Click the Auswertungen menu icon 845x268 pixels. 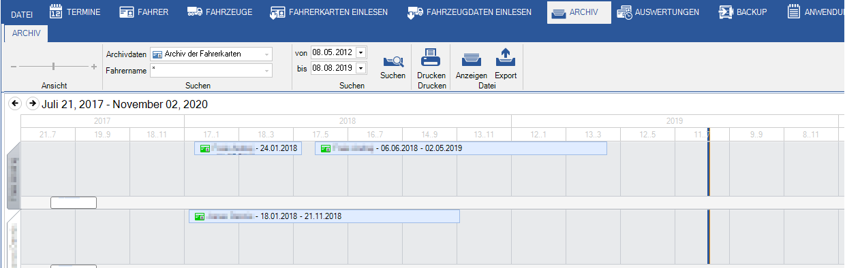point(624,12)
